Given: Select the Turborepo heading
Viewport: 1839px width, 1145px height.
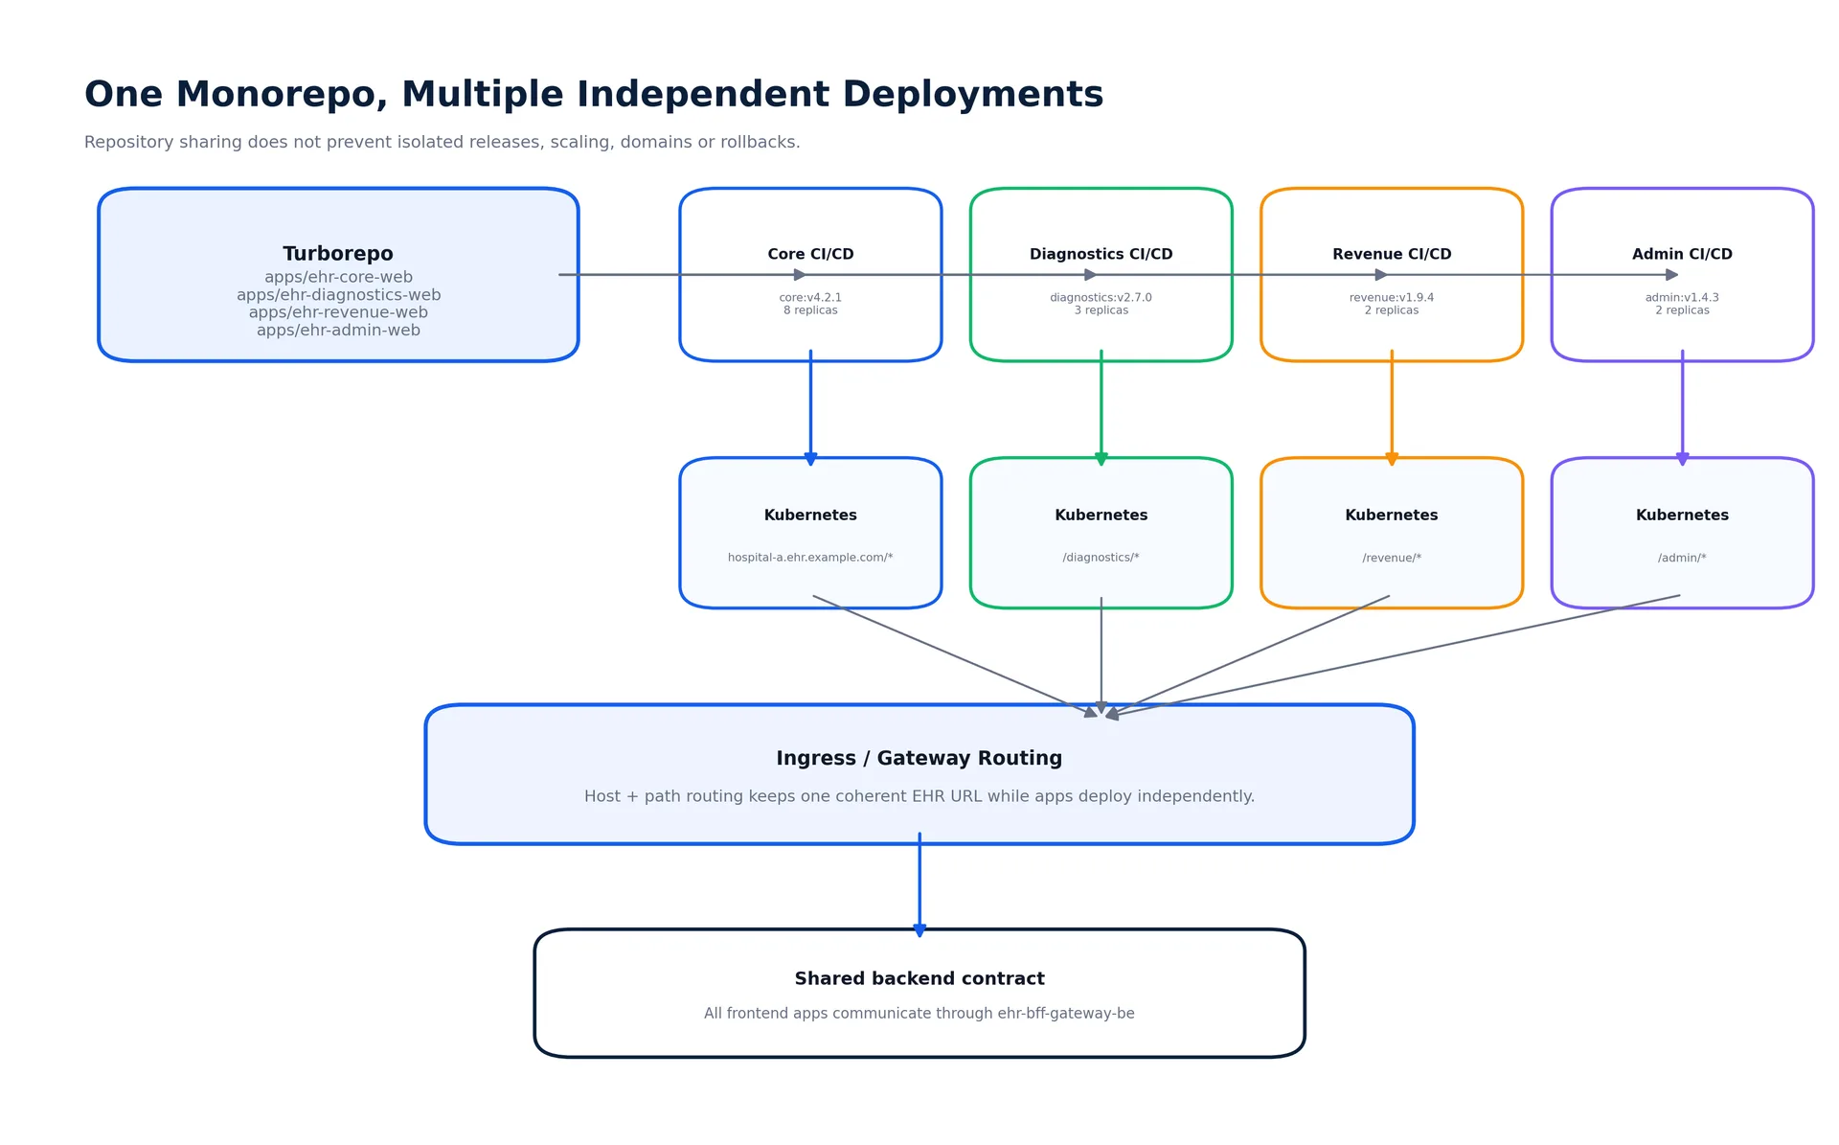Looking at the screenshot, I should (x=338, y=254).
